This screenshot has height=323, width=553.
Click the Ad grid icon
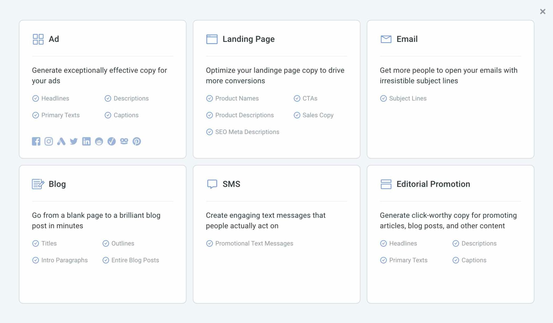[38, 39]
